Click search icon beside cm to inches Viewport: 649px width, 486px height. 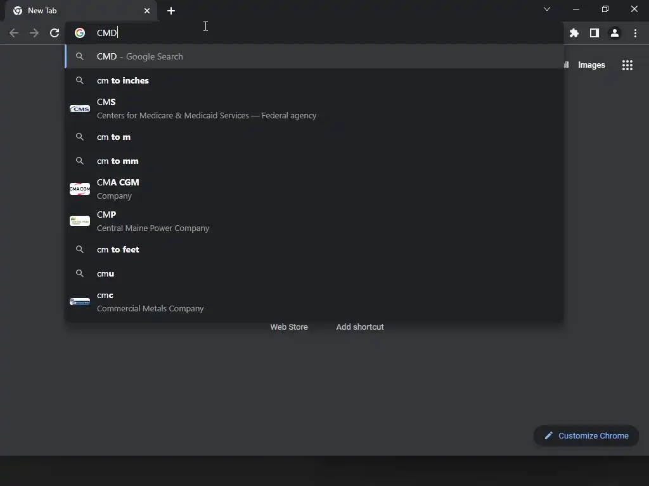pyautogui.click(x=80, y=80)
